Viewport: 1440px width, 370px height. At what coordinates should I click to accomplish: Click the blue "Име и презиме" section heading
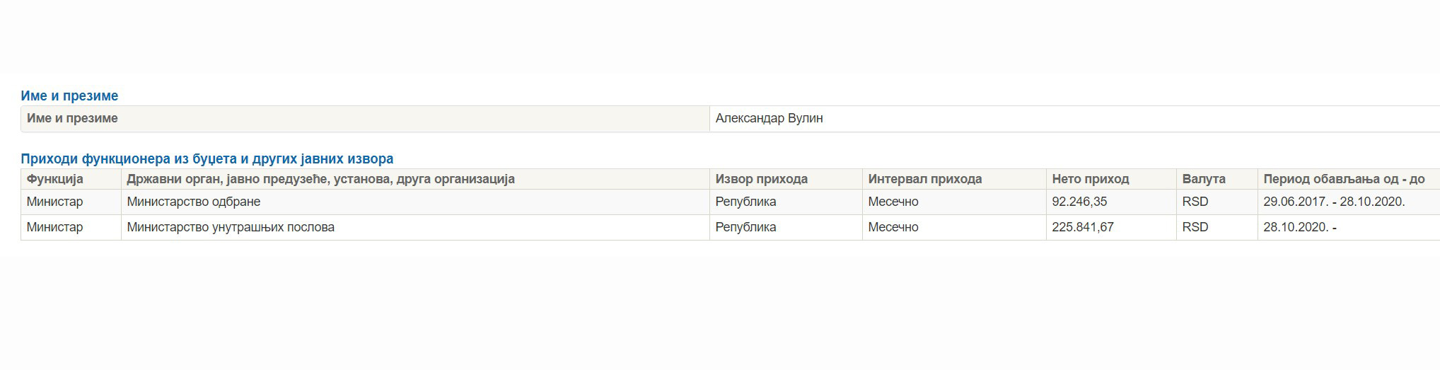(x=69, y=96)
